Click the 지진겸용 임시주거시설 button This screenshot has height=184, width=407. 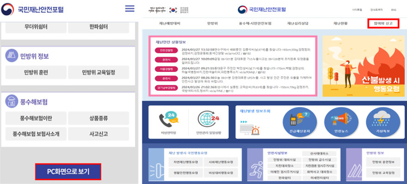[x=319, y=166]
